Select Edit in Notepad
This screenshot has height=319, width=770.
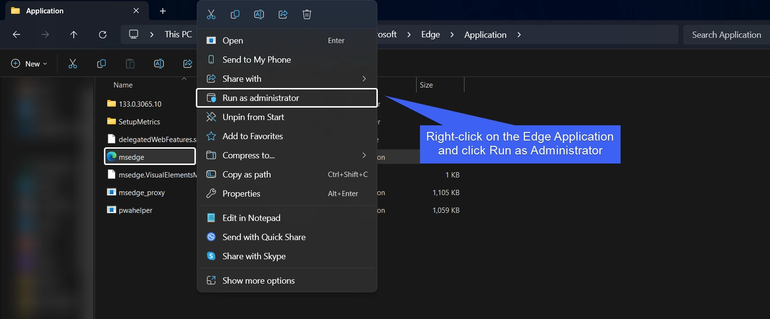287,218
